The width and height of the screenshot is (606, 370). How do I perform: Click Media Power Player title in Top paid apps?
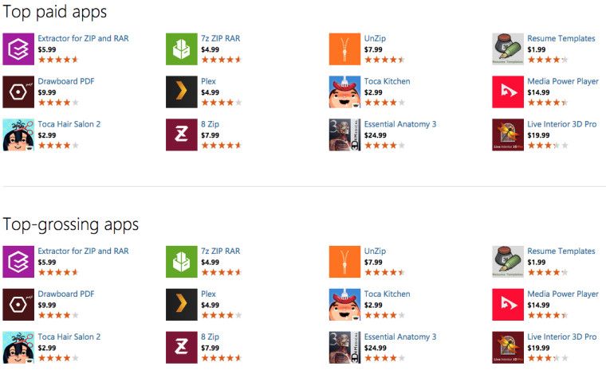tap(562, 81)
